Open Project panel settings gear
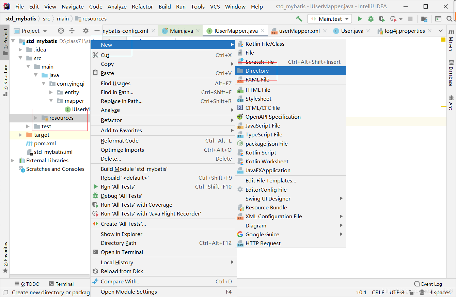The width and height of the screenshot is (456, 297). (x=86, y=31)
